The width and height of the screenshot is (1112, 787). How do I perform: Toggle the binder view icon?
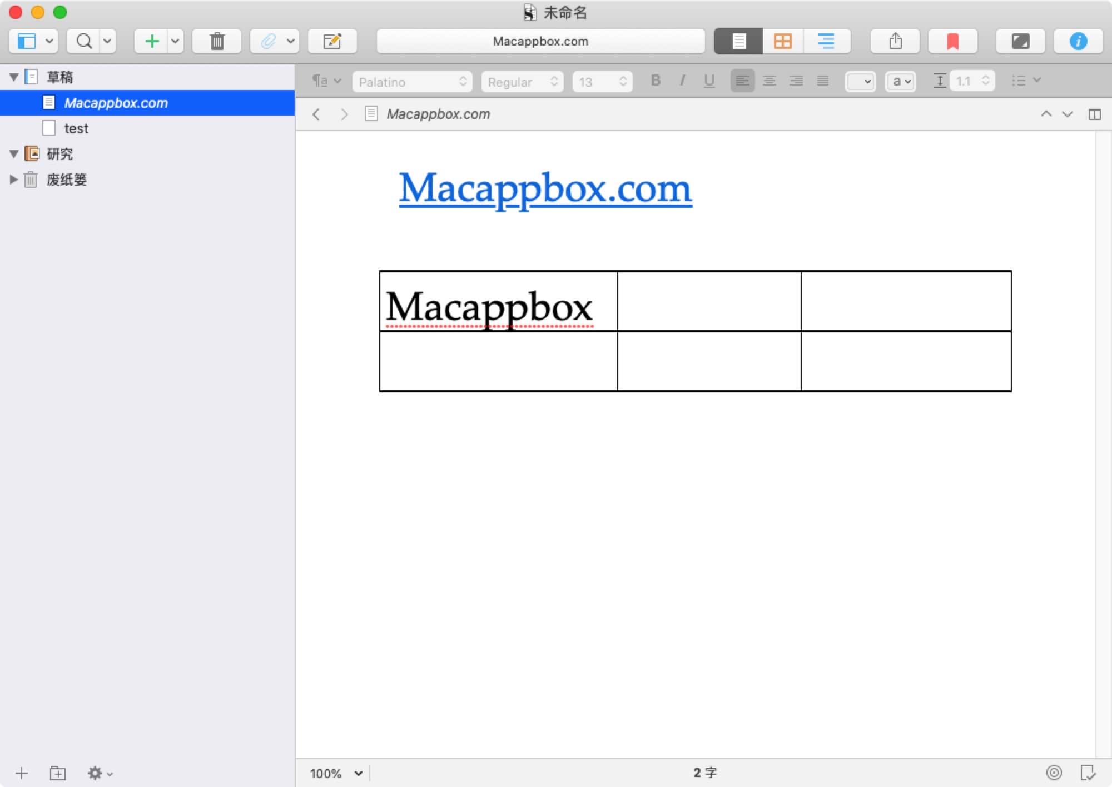point(26,41)
